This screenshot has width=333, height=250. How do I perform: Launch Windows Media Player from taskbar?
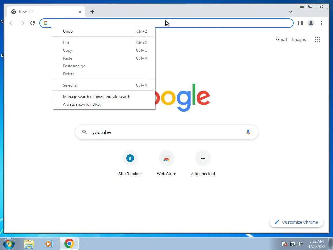(49, 243)
